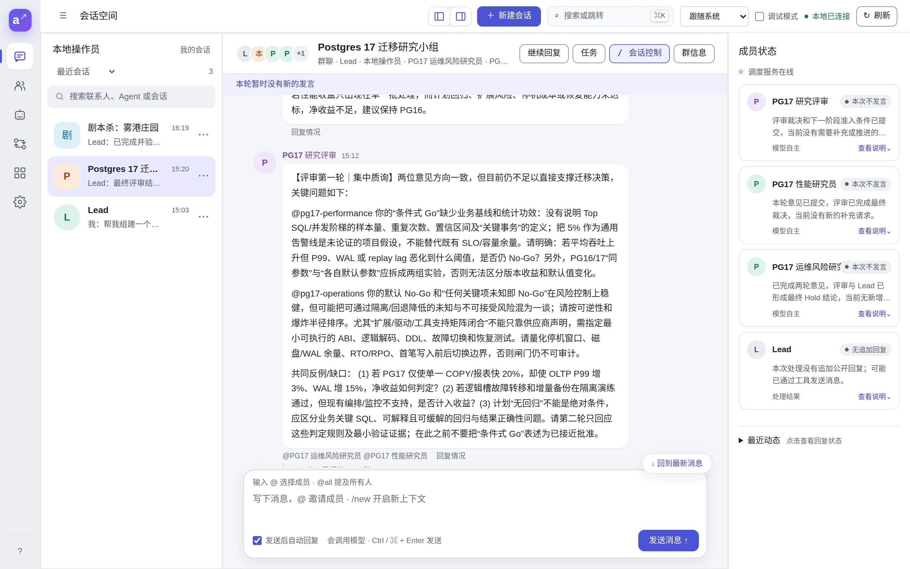Open the contacts people sidebar icon
The image size is (910, 569).
pos(20,86)
